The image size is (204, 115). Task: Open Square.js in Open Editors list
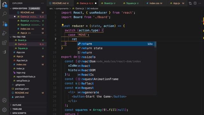(28, 25)
